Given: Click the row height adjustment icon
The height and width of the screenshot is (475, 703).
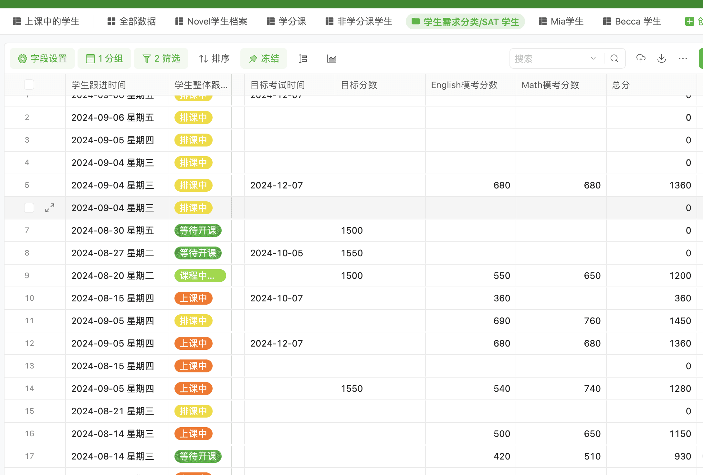Looking at the screenshot, I should coord(303,59).
